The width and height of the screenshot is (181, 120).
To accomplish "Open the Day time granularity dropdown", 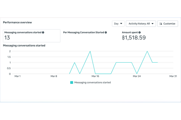I will tap(118, 23).
